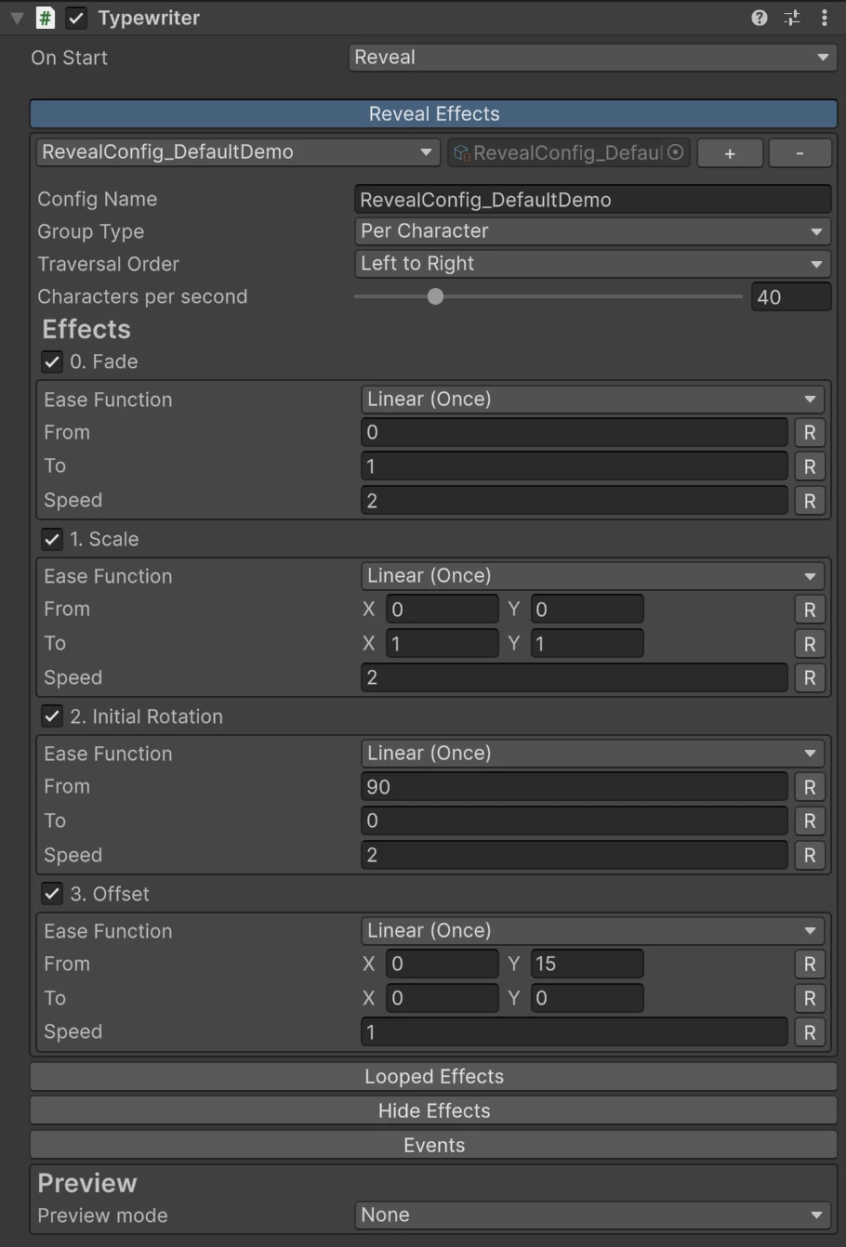The height and width of the screenshot is (1247, 846).
Task: Click the Scale To X field
Action: click(x=443, y=644)
